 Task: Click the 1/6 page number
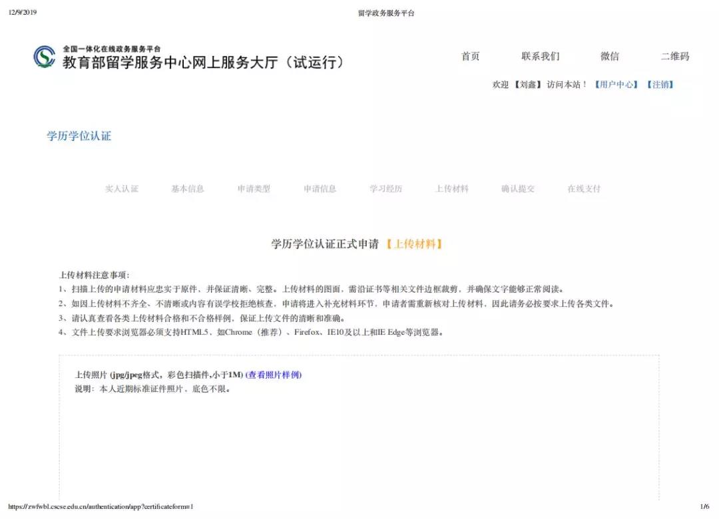click(x=704, y=506)
